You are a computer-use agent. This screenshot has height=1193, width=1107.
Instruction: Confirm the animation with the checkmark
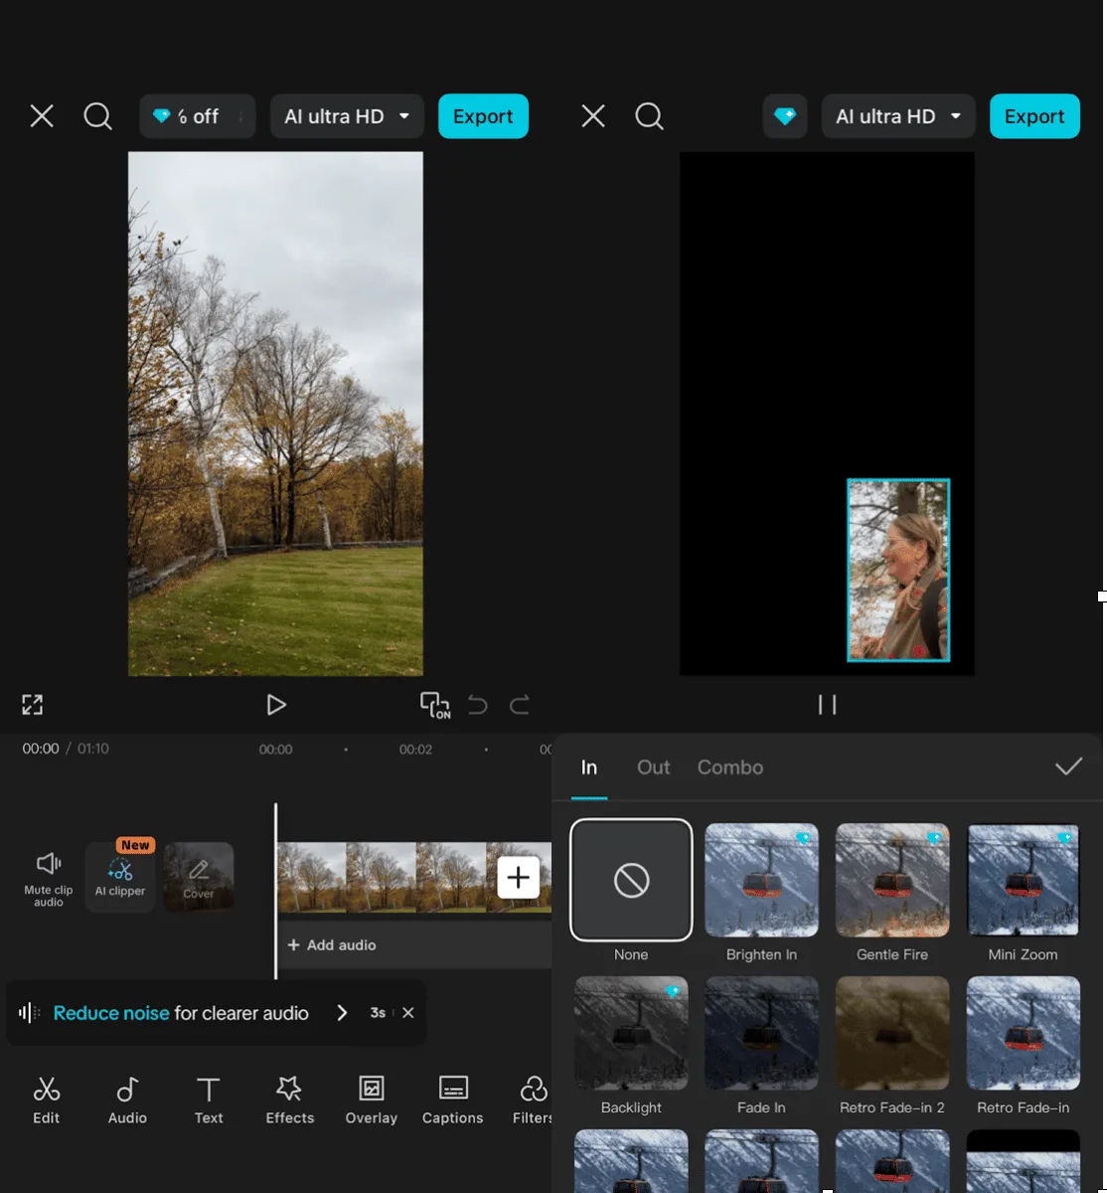1069,767
